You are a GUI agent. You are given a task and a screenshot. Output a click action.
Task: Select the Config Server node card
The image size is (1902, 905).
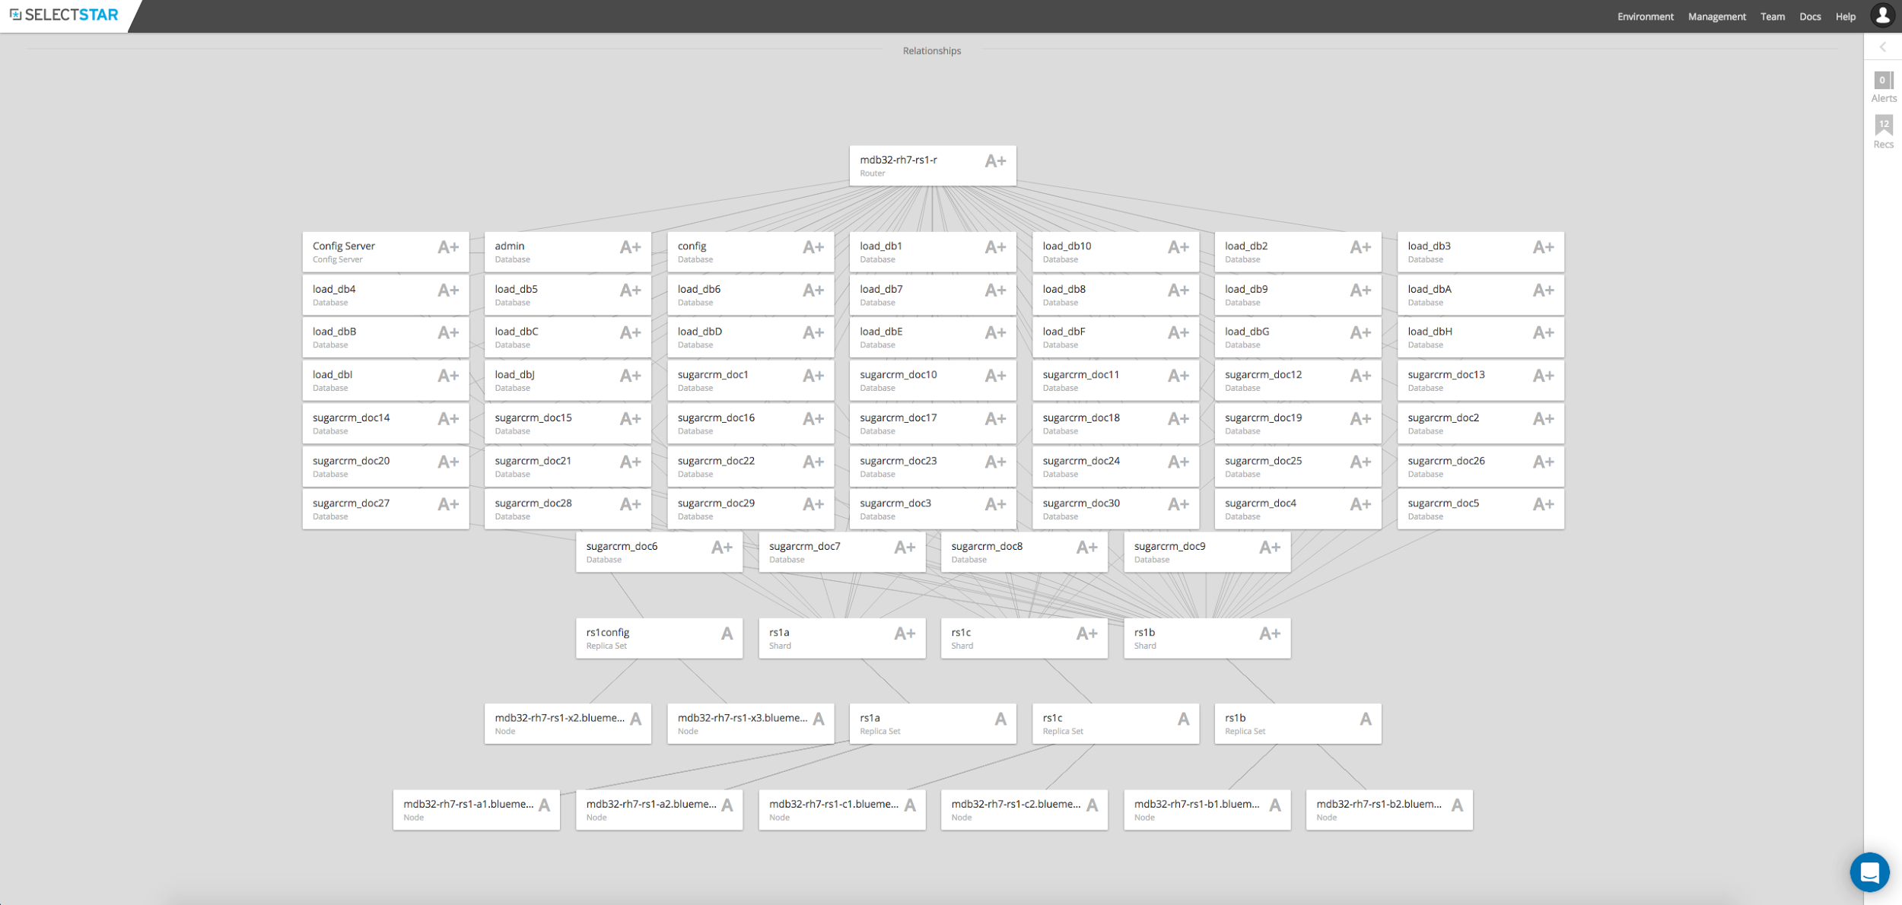[373, 252]
